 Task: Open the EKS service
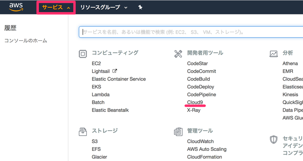97,87
